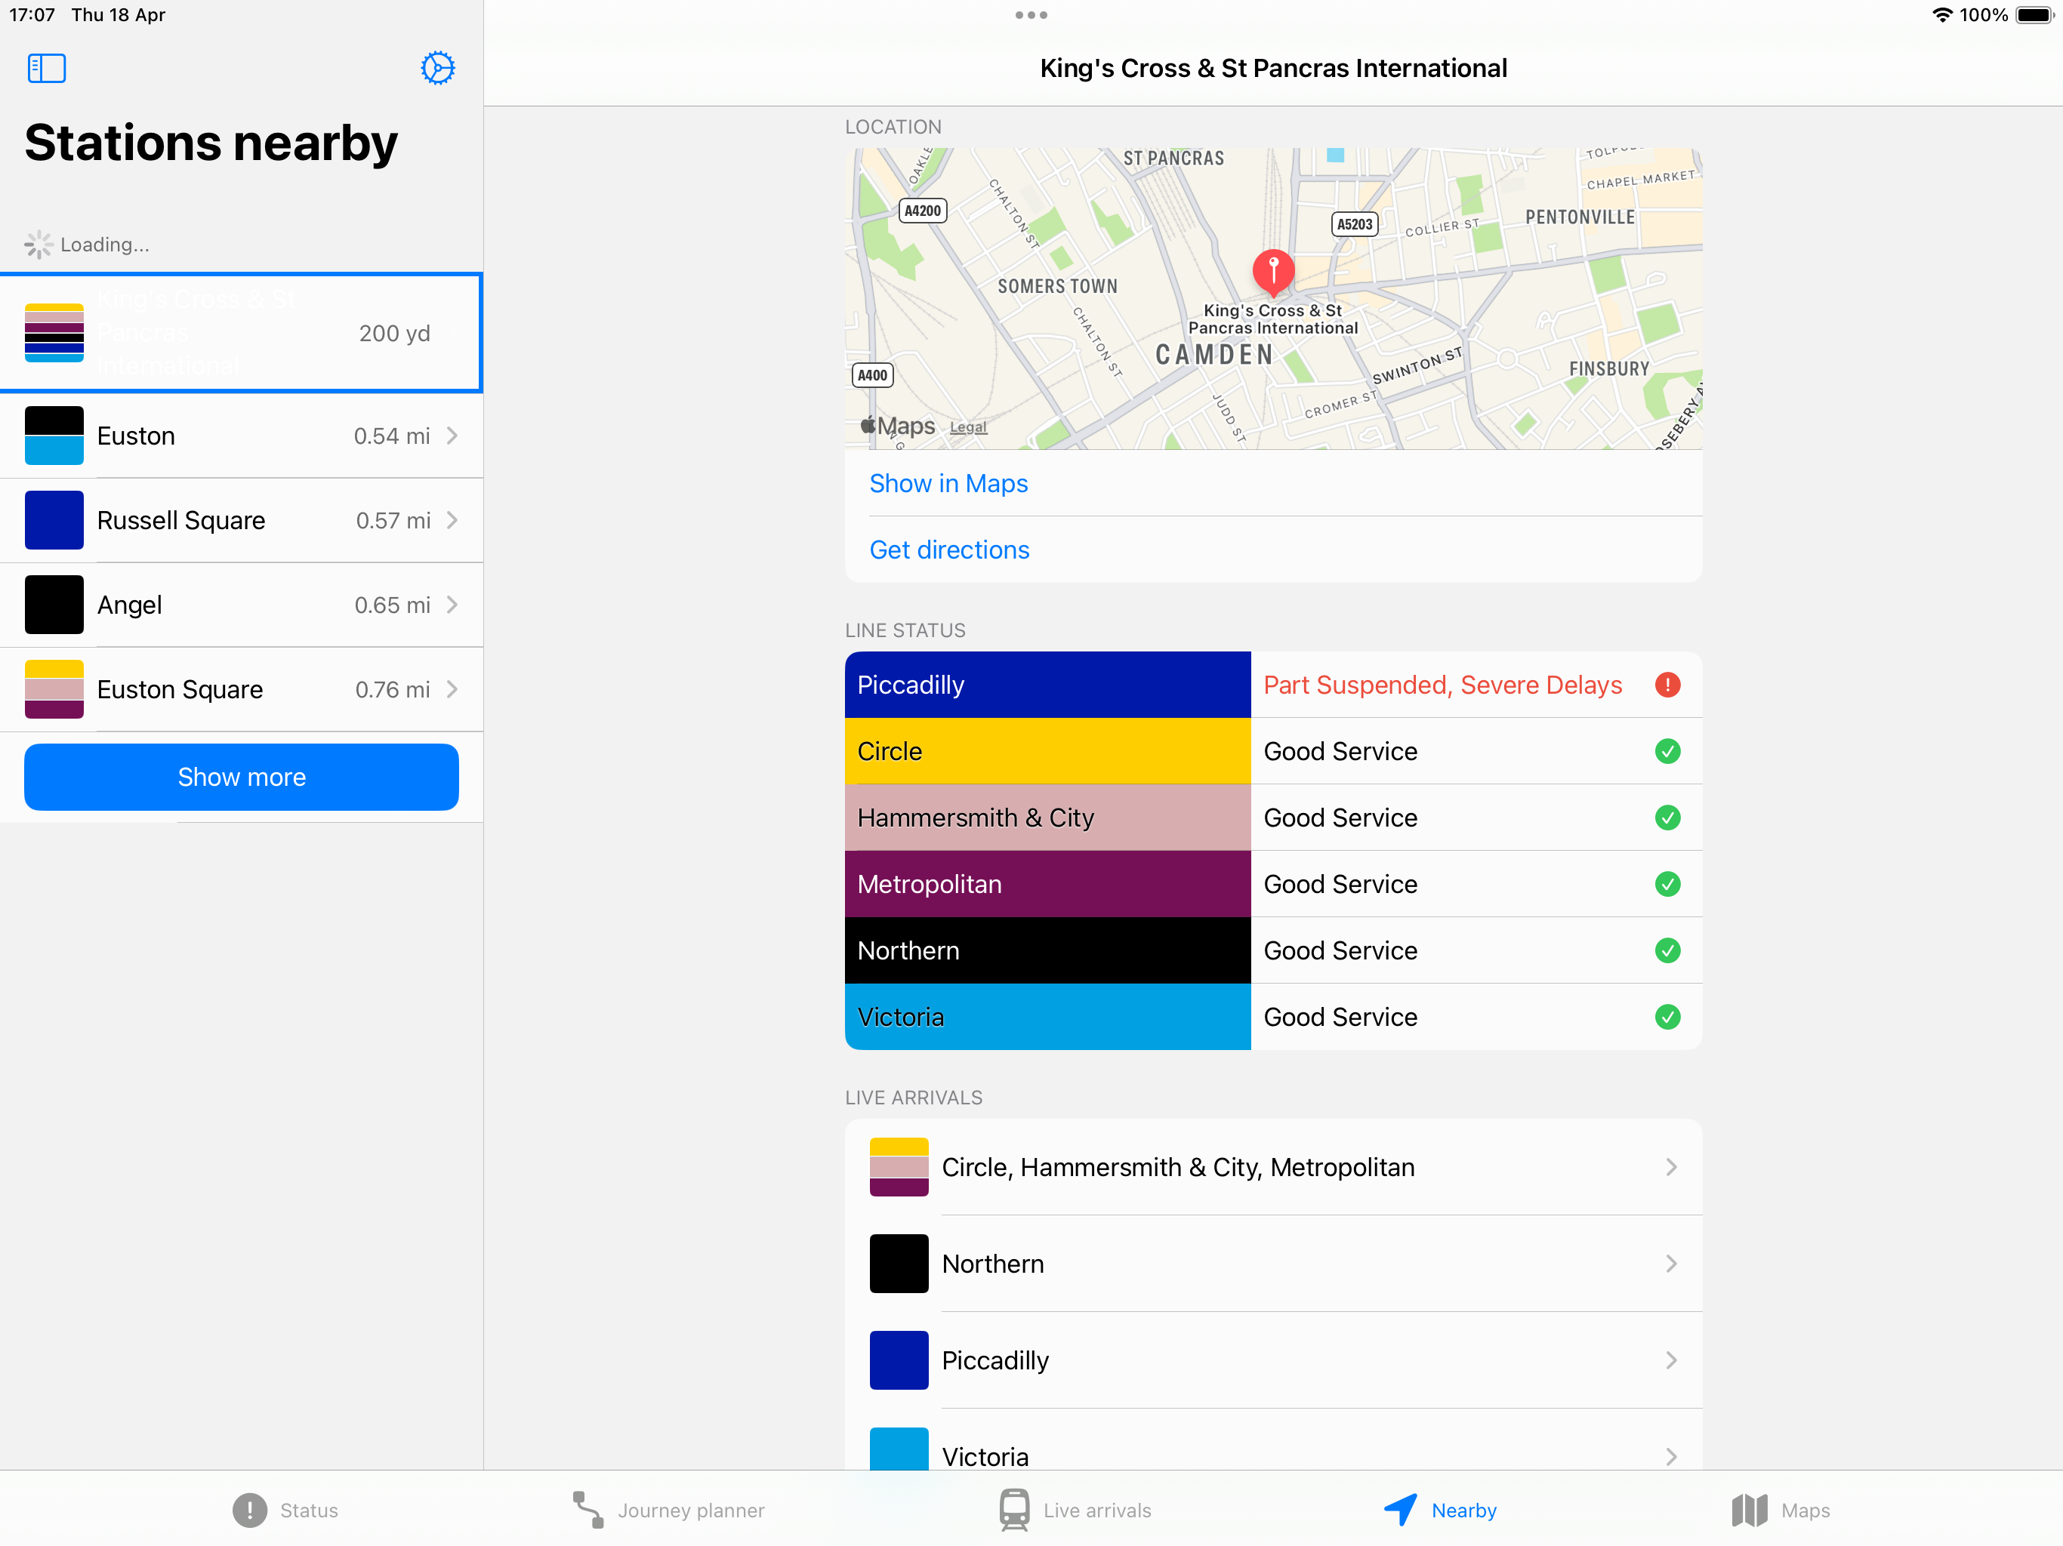
Task: Tap Circle/H&C/Metropolitan arrivals striped icon
Action: click(x=899, y=1167)
